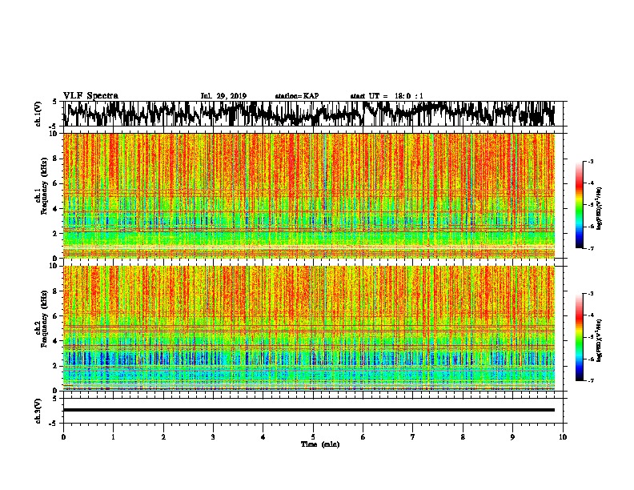This screenshot has width=634, height=490.
Task: Click time axis tick label "9"
Action: point(512,437)
